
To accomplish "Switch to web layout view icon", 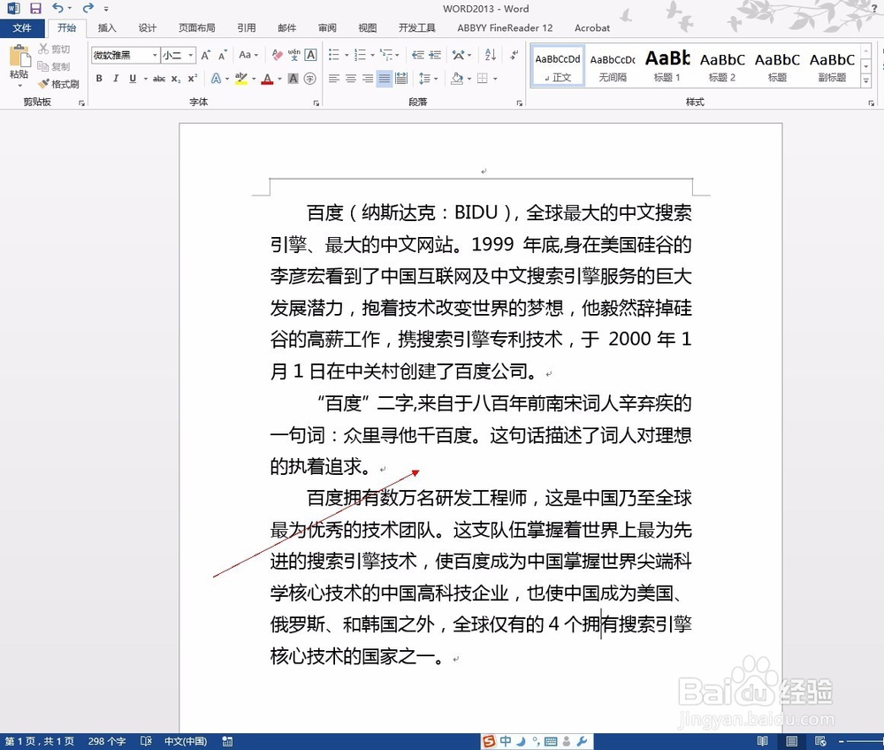I will 820,741.
